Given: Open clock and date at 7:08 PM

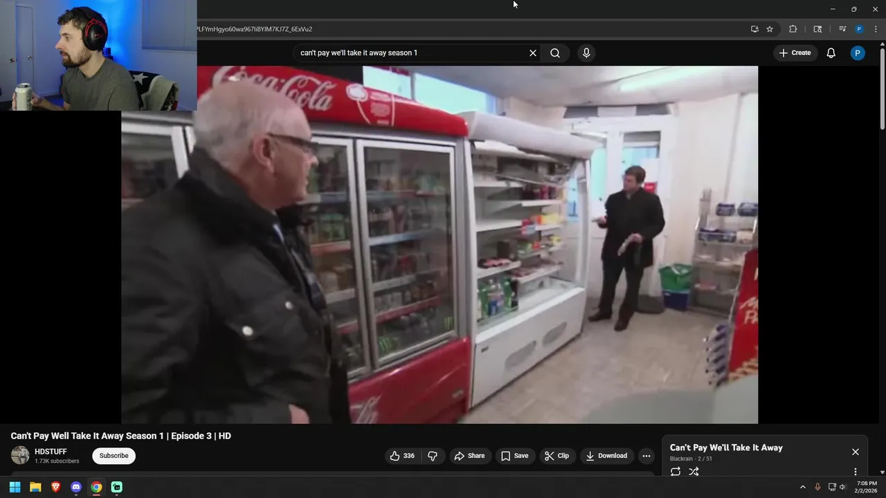Looking at the screenshot, I should [866, 487].
